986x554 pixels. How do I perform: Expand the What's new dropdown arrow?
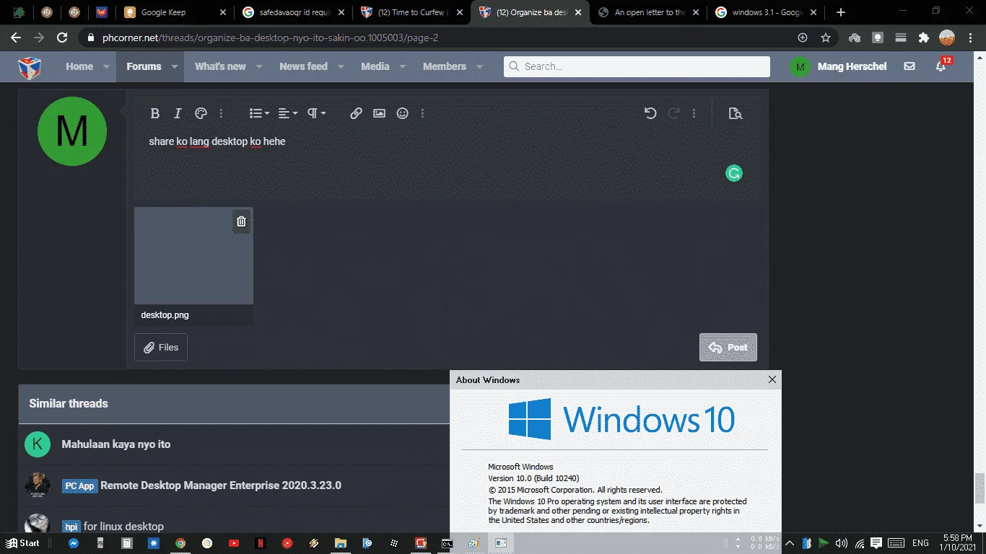coord(260,66)
